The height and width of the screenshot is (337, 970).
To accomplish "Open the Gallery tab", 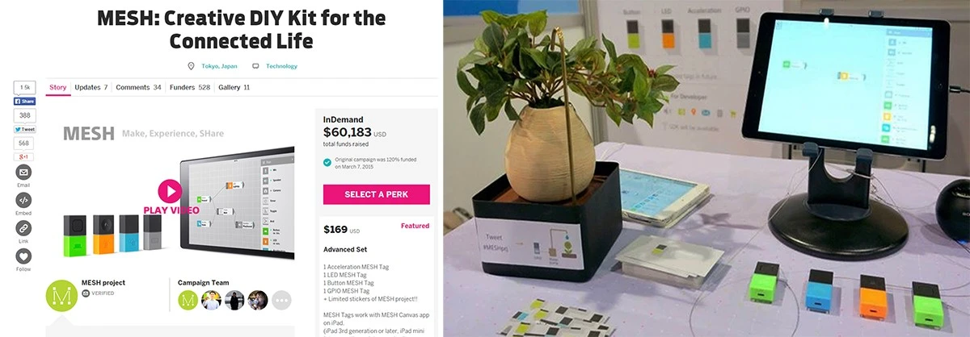I will coord(234,87).
